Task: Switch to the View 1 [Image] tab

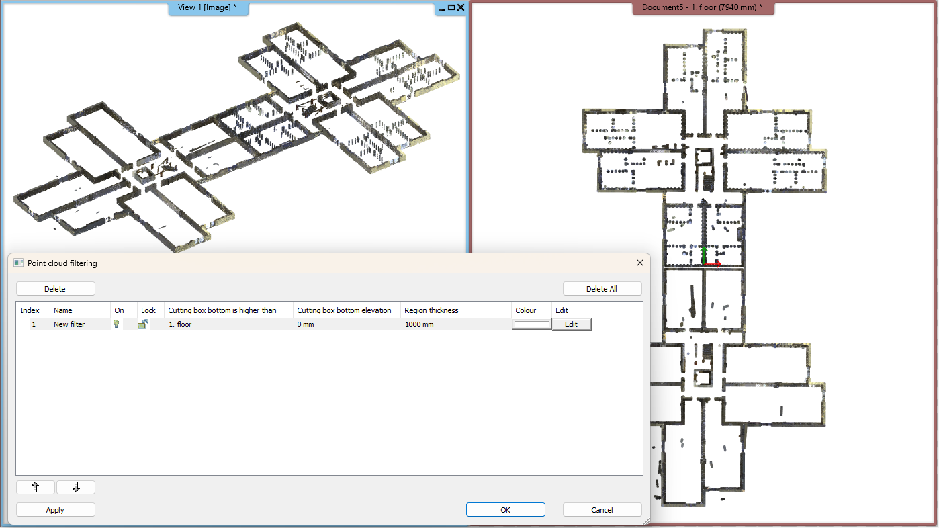Action: tap(207, 8)
